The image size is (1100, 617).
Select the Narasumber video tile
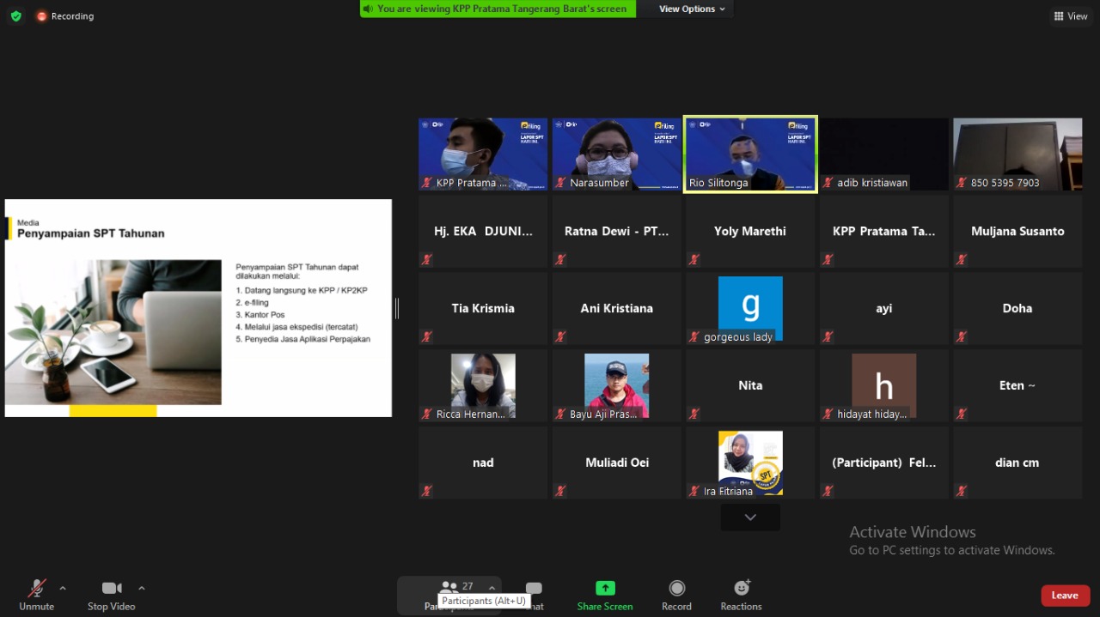[x=616, y=154]
